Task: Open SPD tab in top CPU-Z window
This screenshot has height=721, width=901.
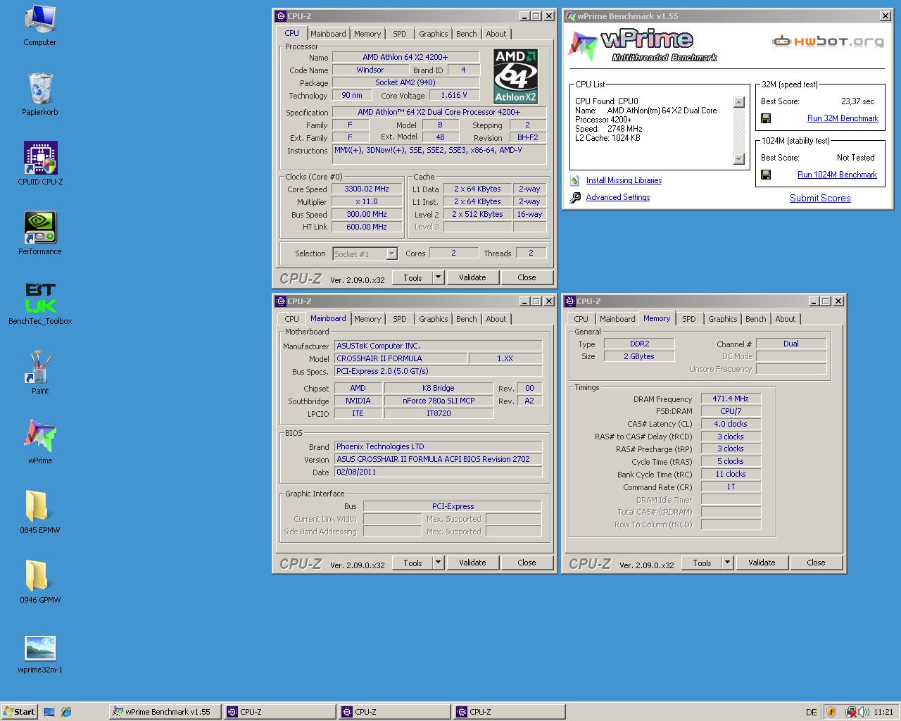Action: click(400, 34)
